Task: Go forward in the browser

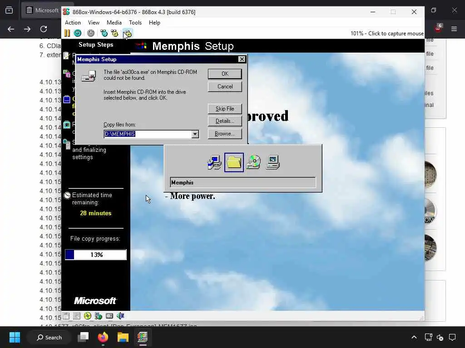Action: (x=27, y=29)
